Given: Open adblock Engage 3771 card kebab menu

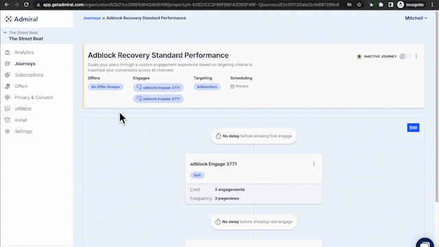Looking at the screenshot, I should [314, 164].
